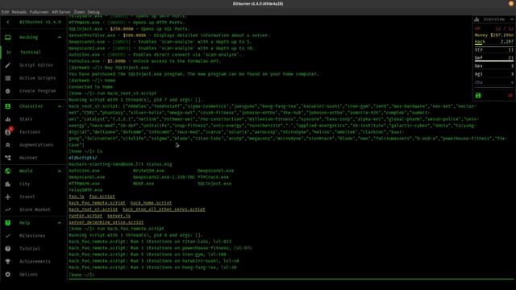
Task: Collapse the Character section chevron
Action: click(x=60, y=106)
